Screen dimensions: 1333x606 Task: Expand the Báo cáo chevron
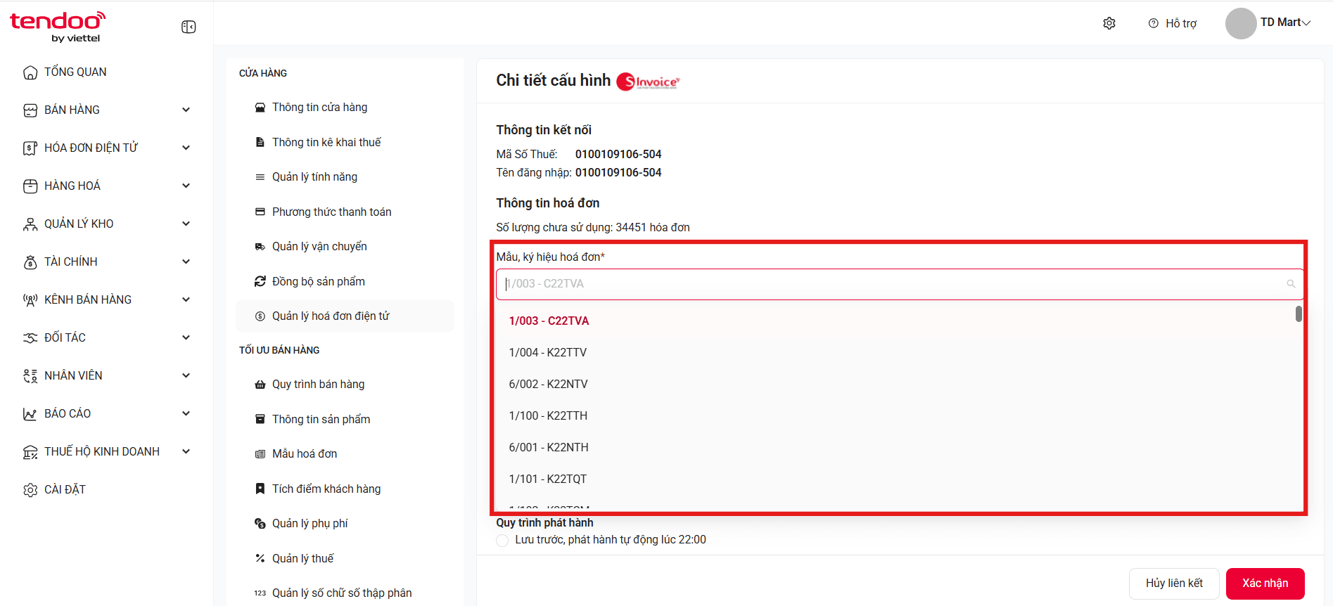(186, 413)
